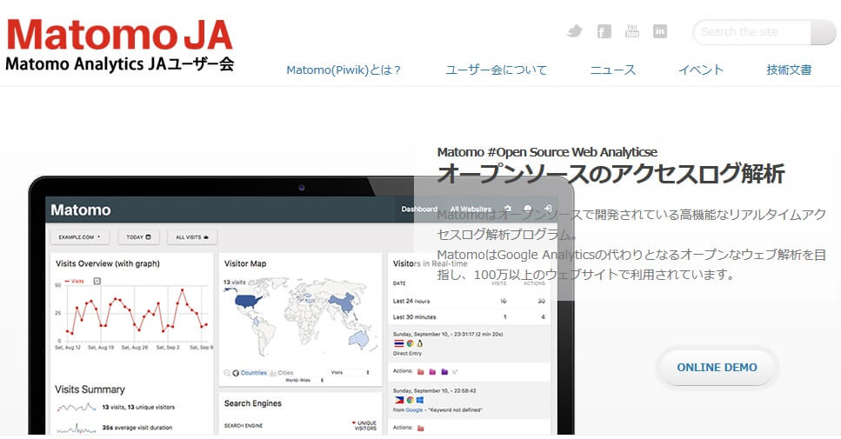The height and width of the screenshot is (439, 841).
Task: Click the metric picker icon next to Visits legend
Action: 97,281
